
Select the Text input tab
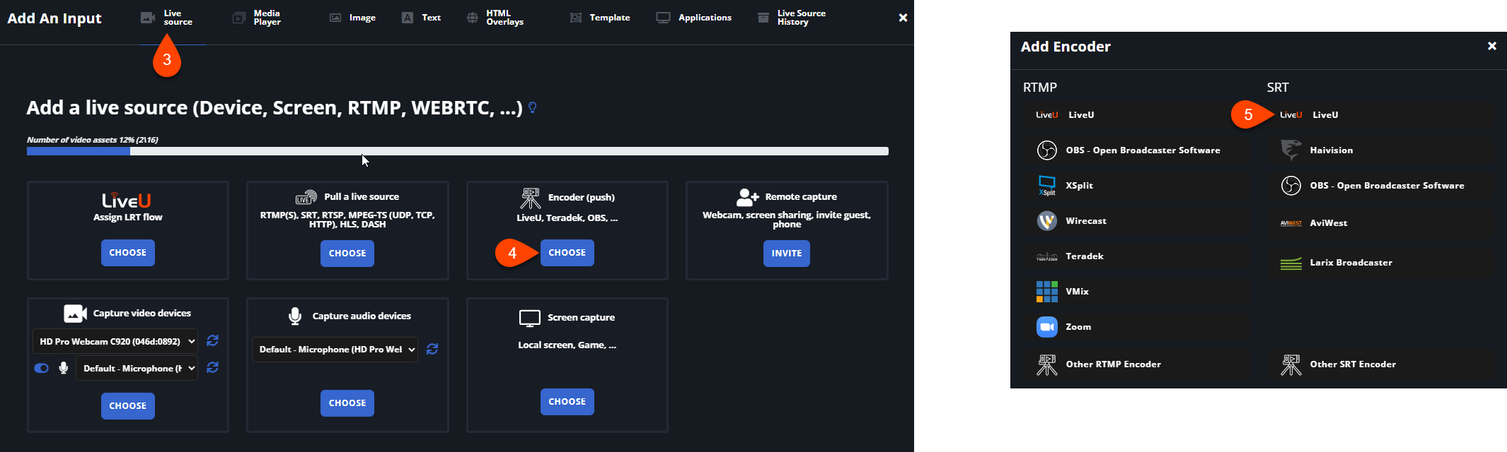coord(422,18)
